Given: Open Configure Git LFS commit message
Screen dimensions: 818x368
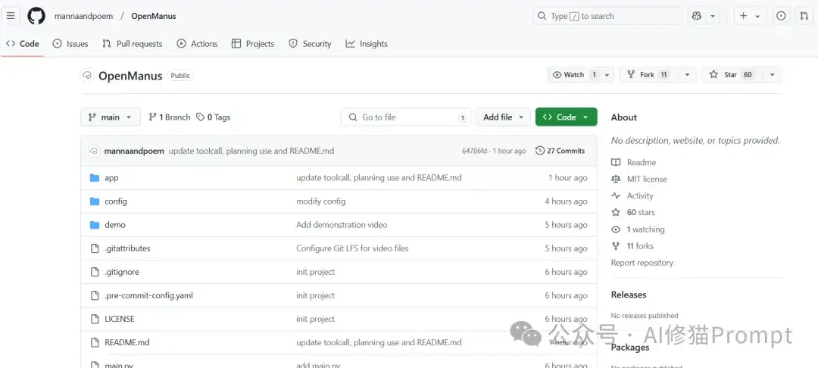Looking at the screenshot, I should [352, 248].
